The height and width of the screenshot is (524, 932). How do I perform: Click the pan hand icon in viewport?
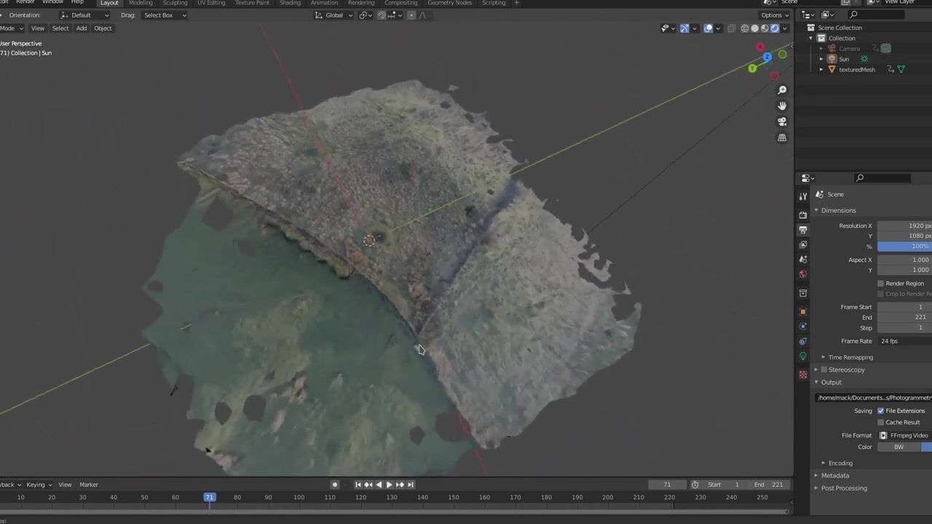(782, 106)
